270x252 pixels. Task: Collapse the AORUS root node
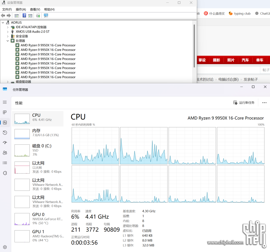point(3,23)
